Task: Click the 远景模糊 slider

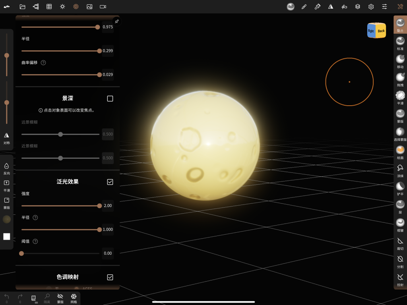Action: (60, 134)
